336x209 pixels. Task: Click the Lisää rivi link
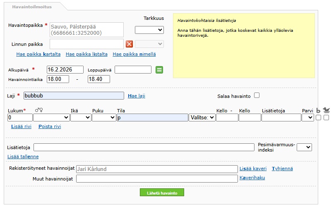tap(21, 126)
